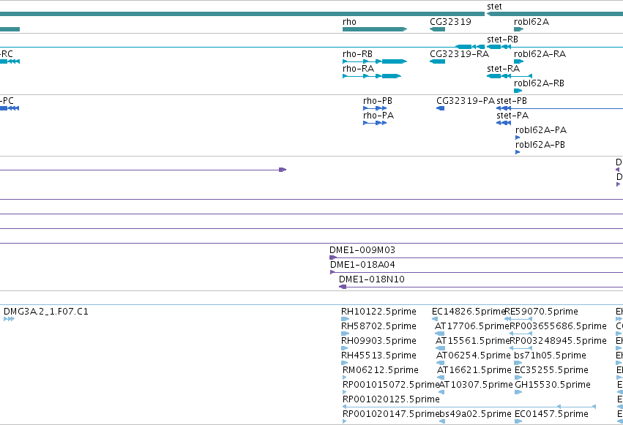Click the purple arrowhead ending the long clone line
The image size is (623, 425).
coord(283,170)
